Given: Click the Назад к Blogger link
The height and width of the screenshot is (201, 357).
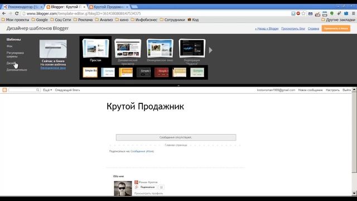Looking at the screenshot, I should click(x=267, y=28).
